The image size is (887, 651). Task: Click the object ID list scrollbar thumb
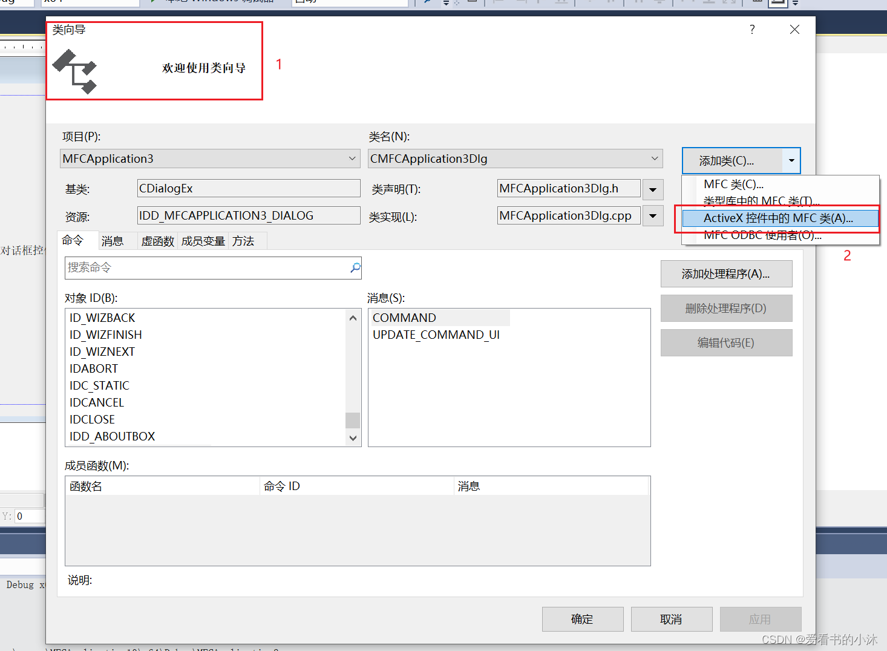click(x=353, y=420)
